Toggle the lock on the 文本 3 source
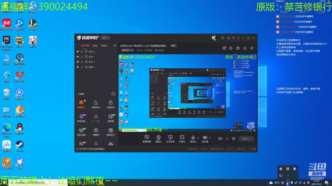The width and height of the screenshot is (332, 186). (82, 51)
